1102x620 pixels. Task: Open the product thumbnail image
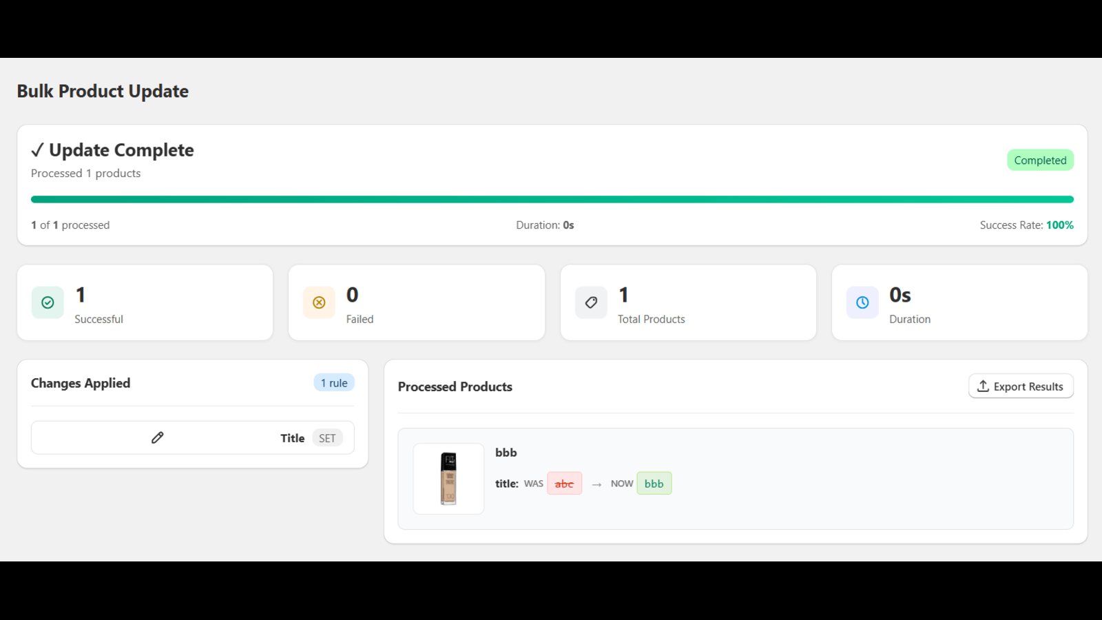448,478
